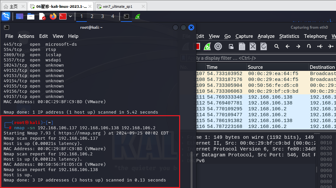Reload the capture file icon
Screen dimensions: 336x188
(264, 46)
